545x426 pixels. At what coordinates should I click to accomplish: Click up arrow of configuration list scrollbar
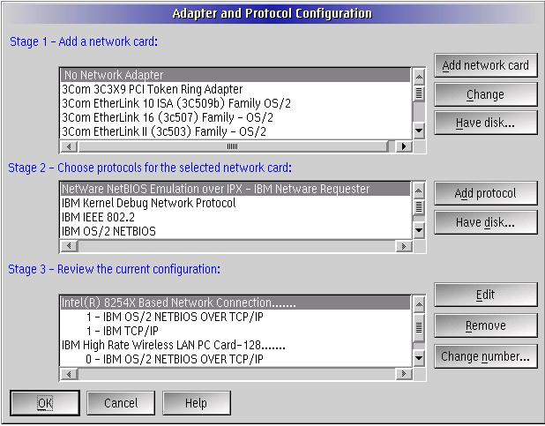419,304
